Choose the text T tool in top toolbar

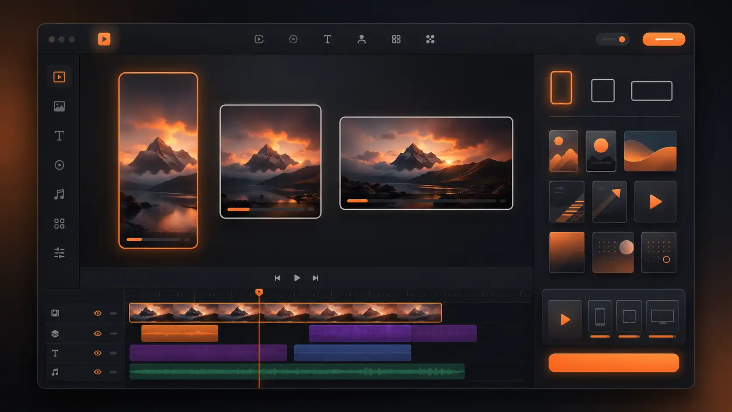point(327,39)
